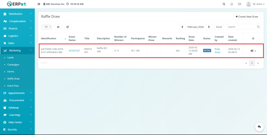The height and width of the screenshot is (135, 267).
Task: Export table using Excel button
Action: coord(219,27)
